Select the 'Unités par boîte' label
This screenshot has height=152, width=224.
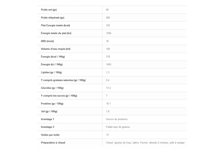50,135
